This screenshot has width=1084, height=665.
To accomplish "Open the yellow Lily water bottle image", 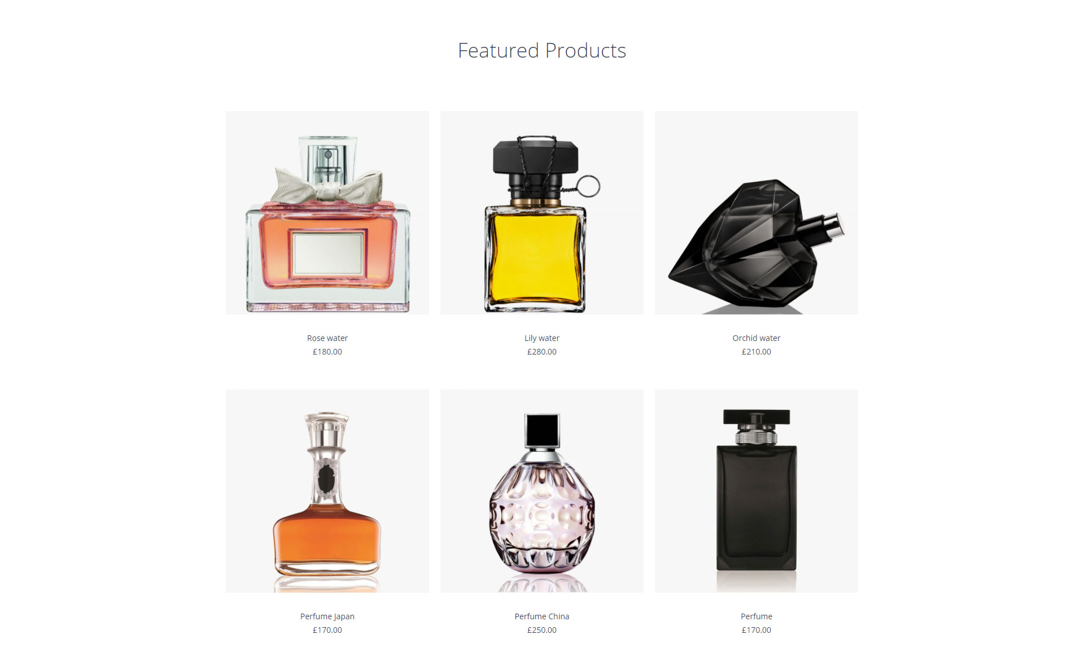I will (x=542, y=212).
